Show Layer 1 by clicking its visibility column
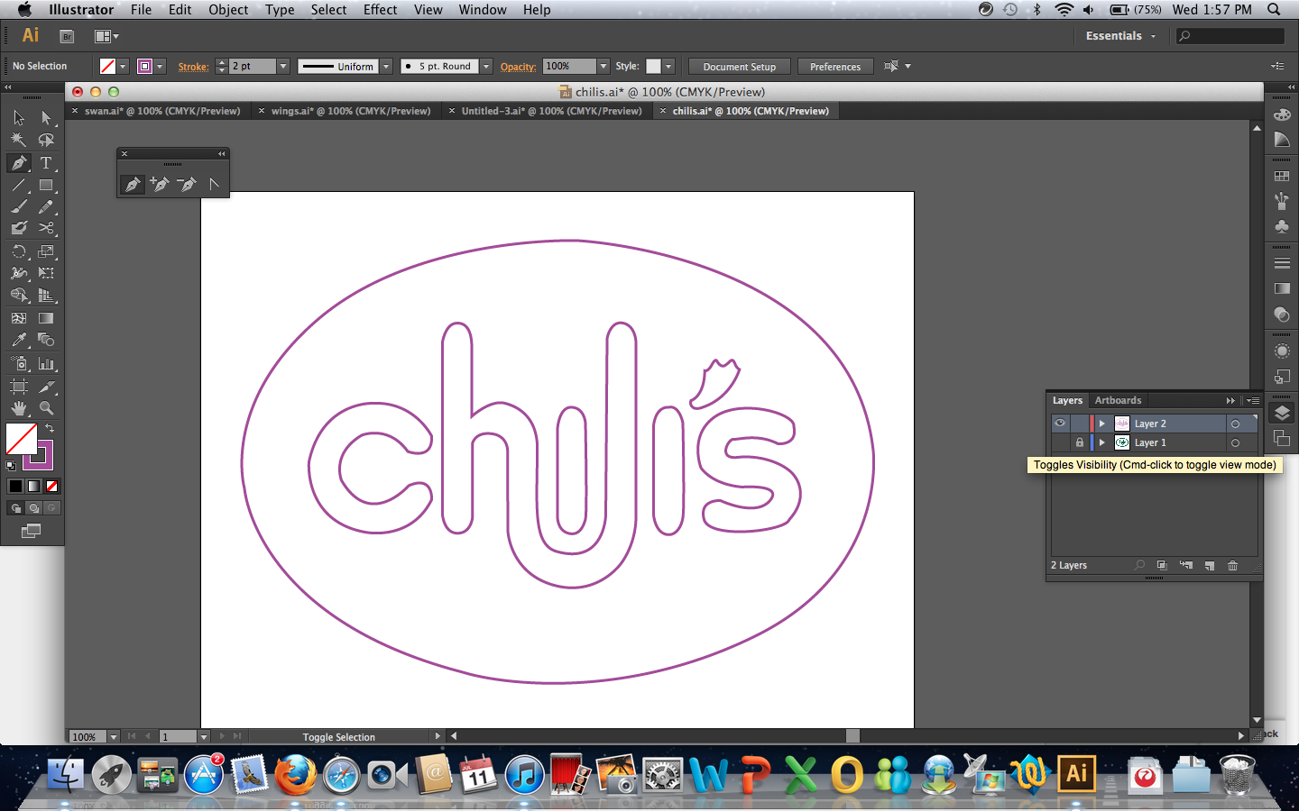The image size is (1299, 811). [x=1060, y=442]
